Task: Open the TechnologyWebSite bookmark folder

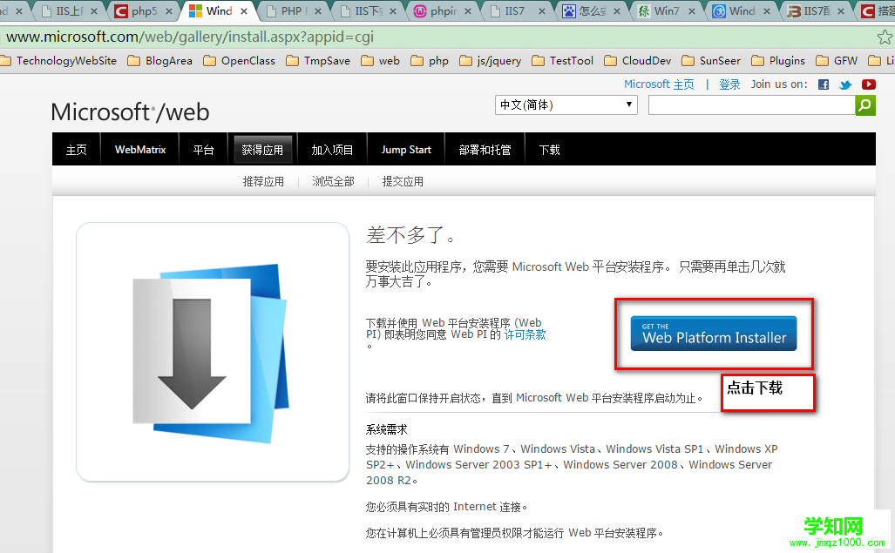Action: tap(58, 60)
